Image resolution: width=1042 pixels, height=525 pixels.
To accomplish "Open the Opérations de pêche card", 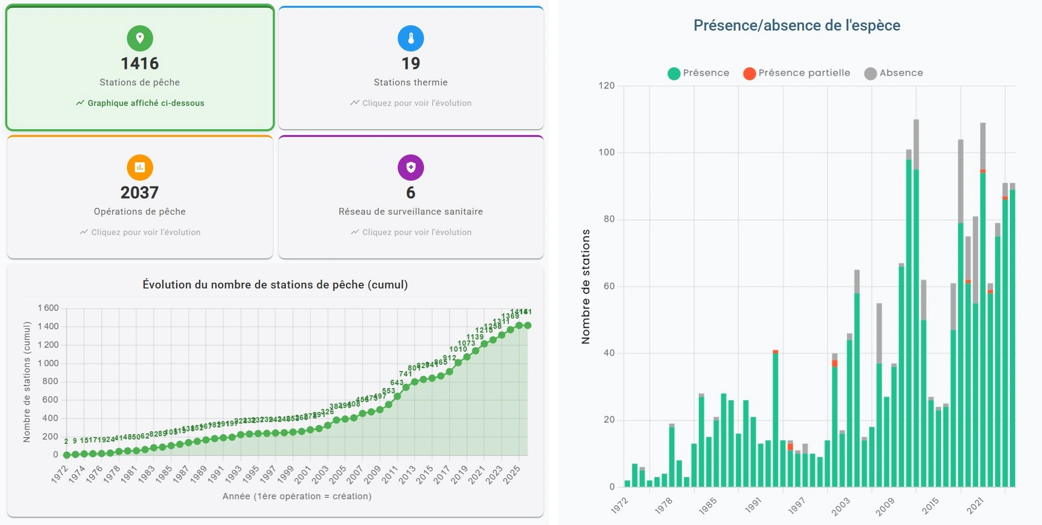I will 140,197.
